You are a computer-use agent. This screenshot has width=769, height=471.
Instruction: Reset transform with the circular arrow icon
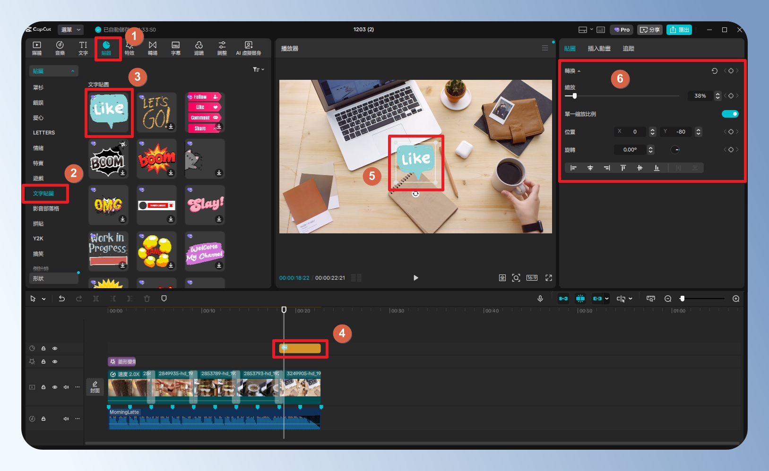point(714,71)
